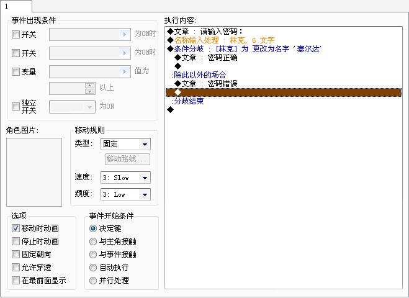Enable 允许穿透 checkbox
This screenshot has width=409, height=298.
click(16, 268)
